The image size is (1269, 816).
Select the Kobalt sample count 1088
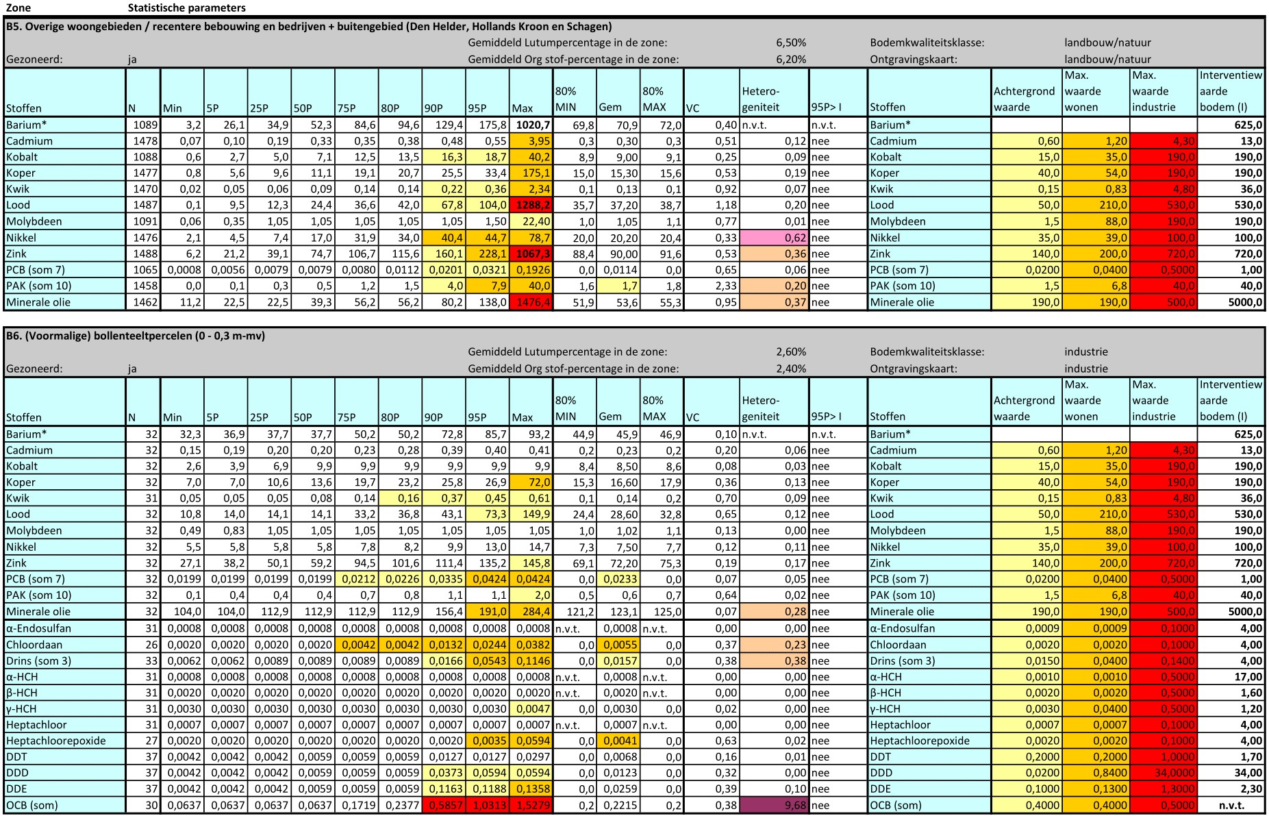143,157
